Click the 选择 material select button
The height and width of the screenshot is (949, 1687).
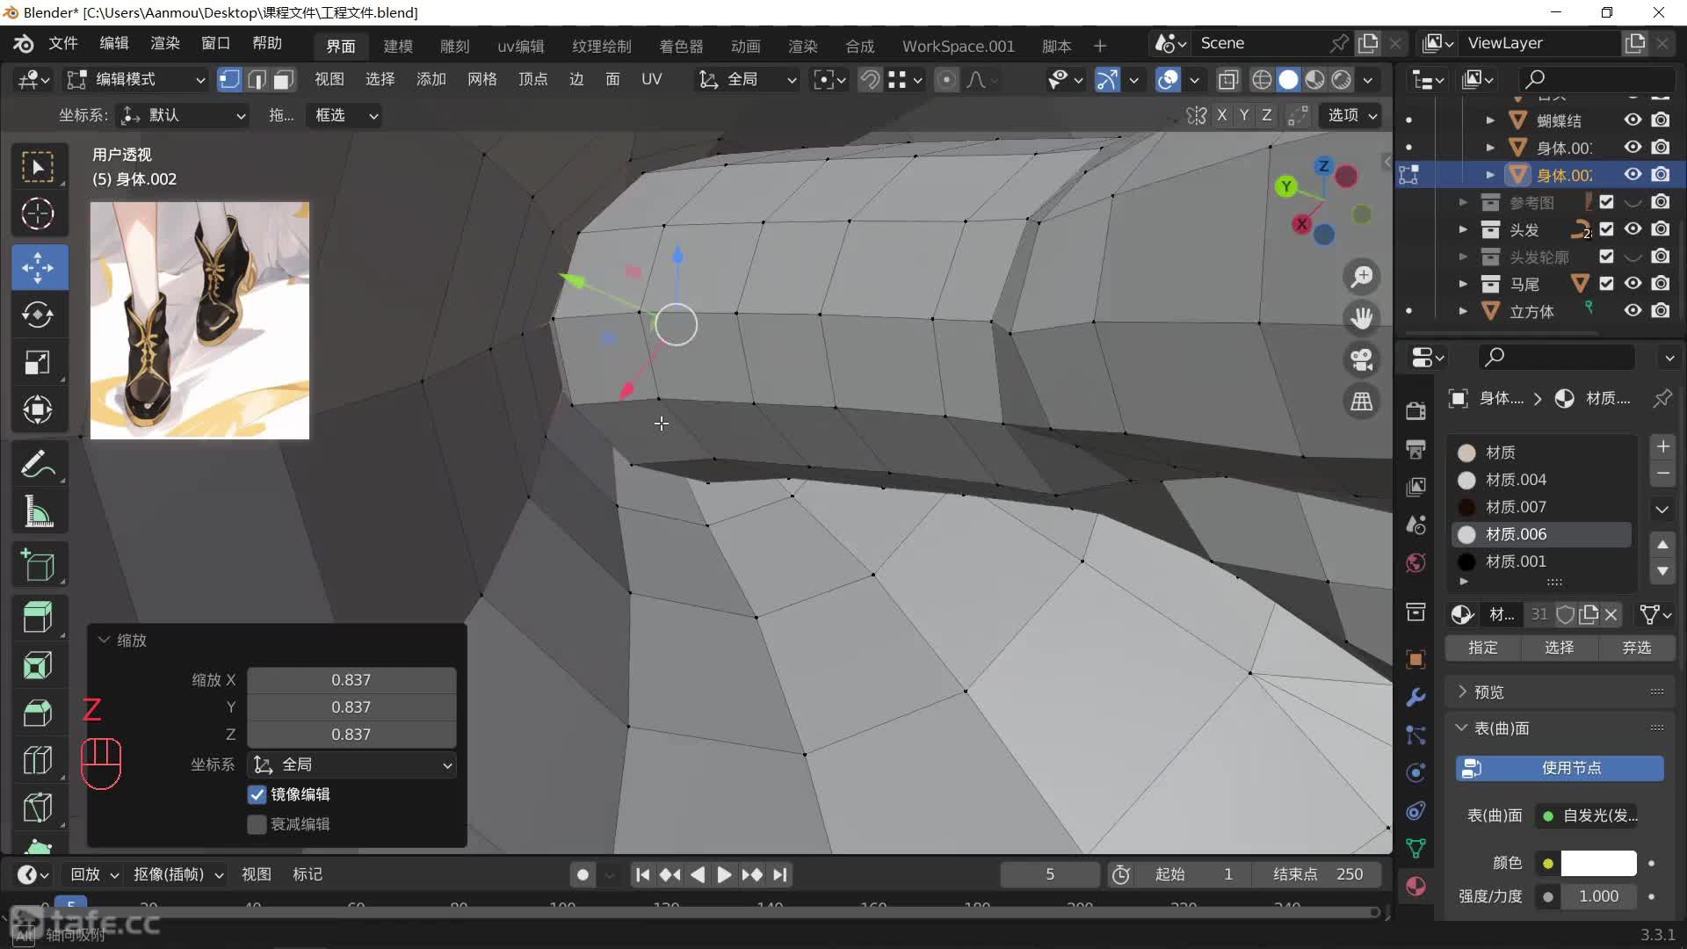pyautogui.click(x=1560, y=648)
